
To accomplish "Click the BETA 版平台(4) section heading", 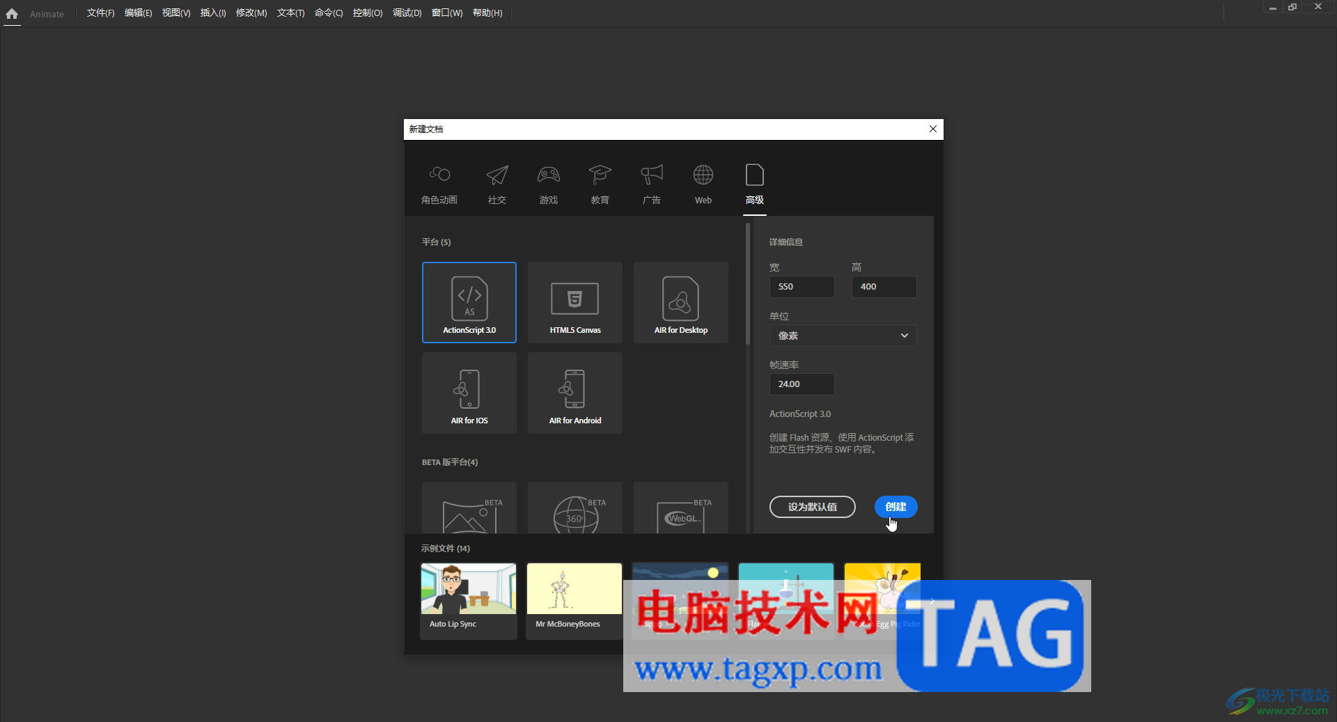I will pos(450,462).
